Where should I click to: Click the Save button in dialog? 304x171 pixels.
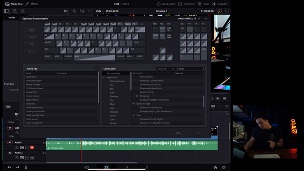click(x=198, y=133)
